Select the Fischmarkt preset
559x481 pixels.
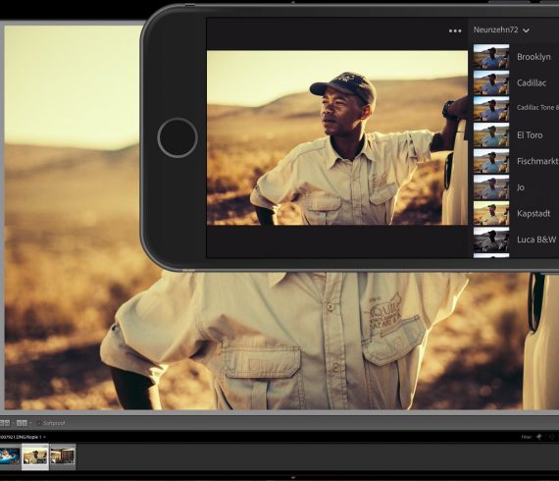point(515,161)
